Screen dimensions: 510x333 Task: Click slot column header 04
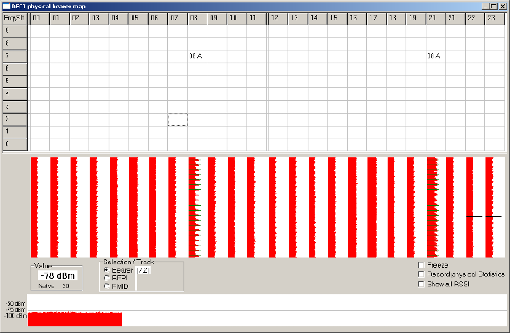point(119,19)
